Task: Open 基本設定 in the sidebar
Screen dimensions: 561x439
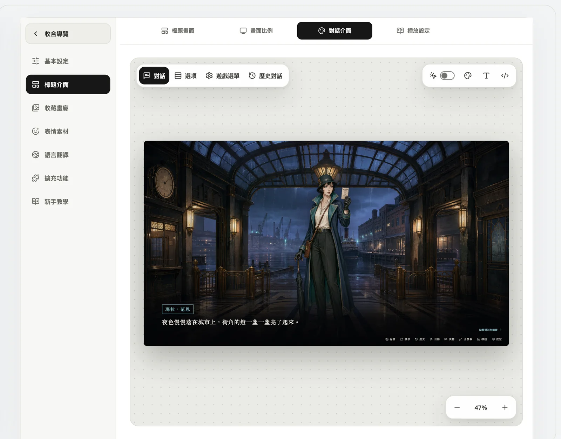Action: [68, 61]
